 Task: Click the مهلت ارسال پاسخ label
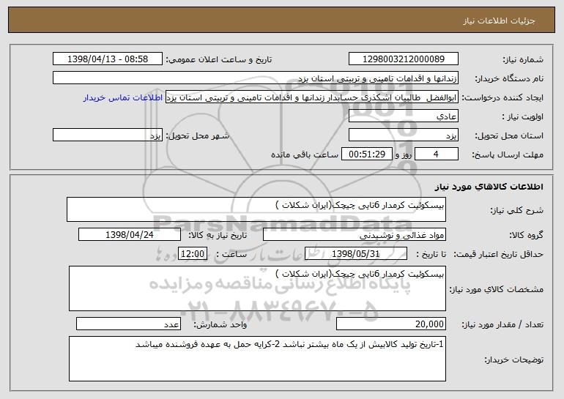(508, 155)
